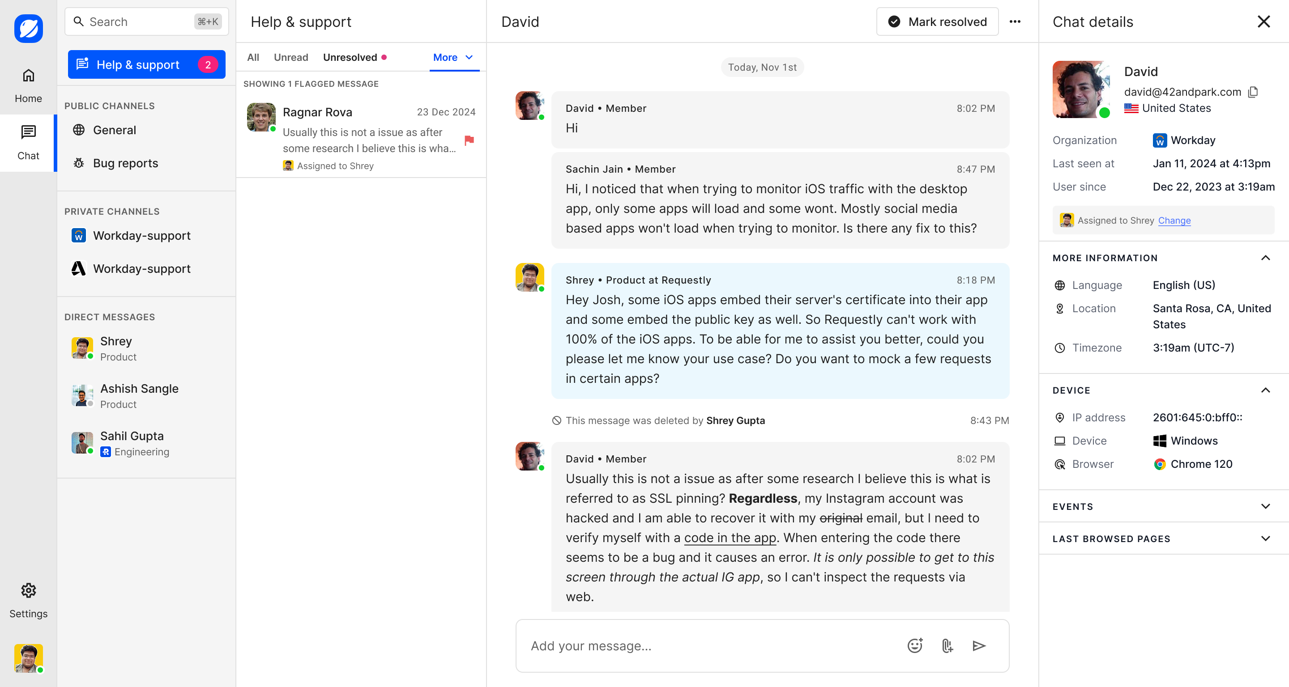Switch to the Unread tab
This screenshot has width=1289, height=687.
291,58
